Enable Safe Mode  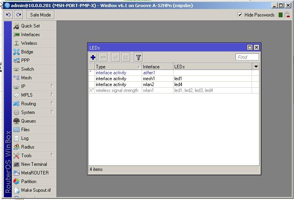41,15
